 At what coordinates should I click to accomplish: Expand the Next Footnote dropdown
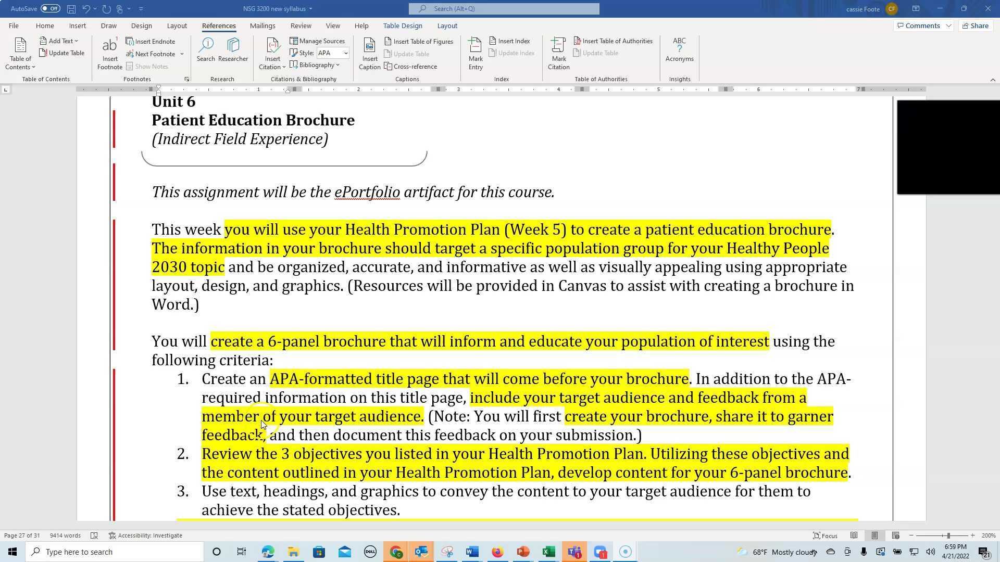(x=182, y=54)
